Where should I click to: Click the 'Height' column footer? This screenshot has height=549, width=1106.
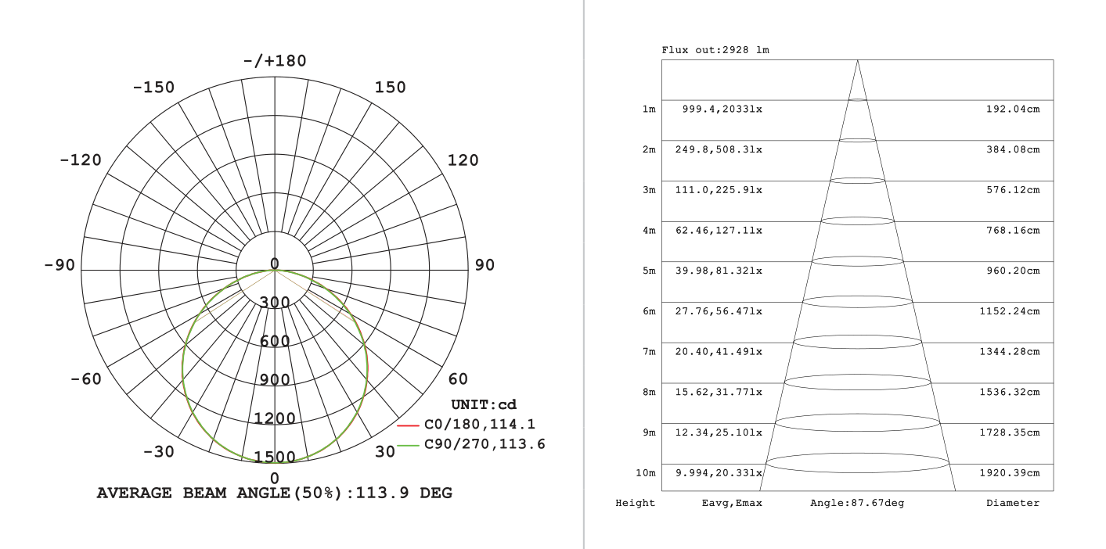(636, 503)
